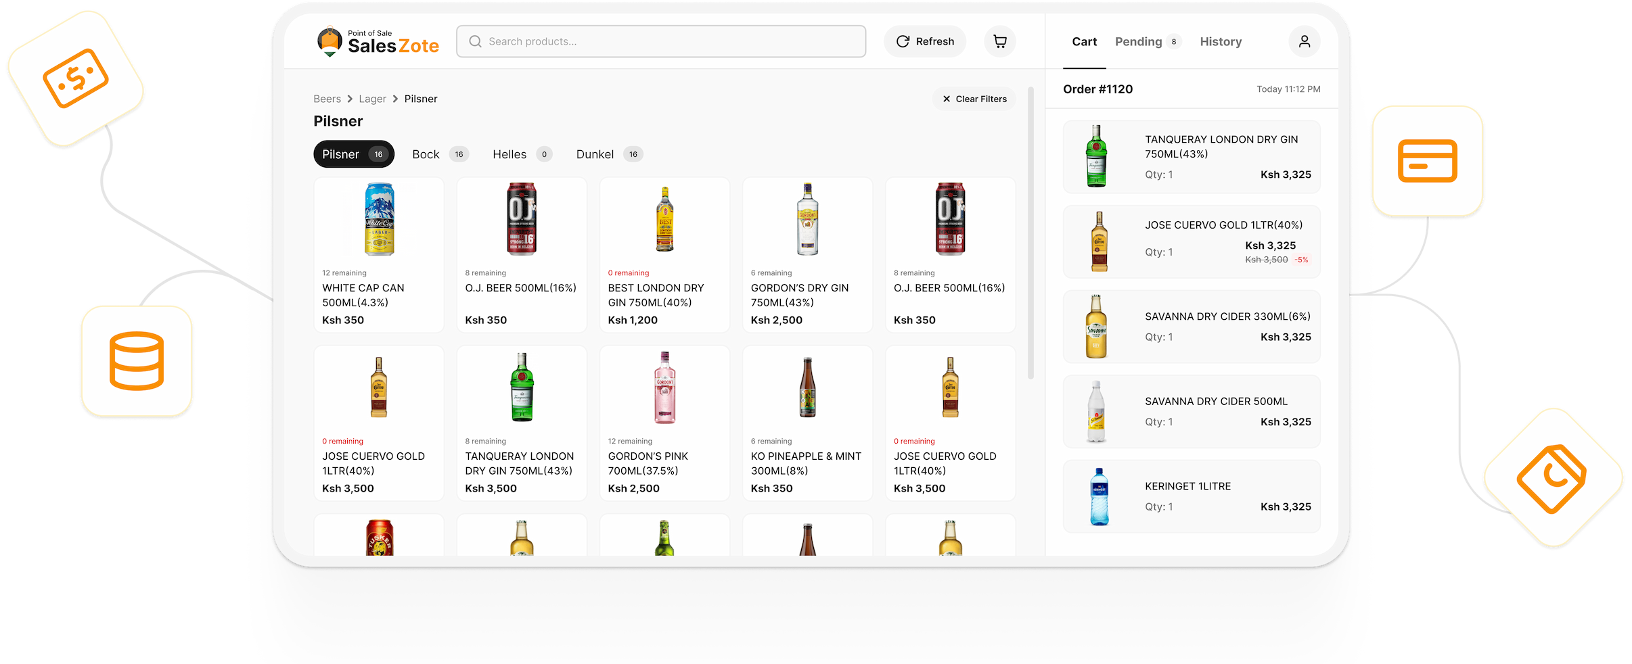Click the red Tusker can thumbnail
This screenshot has height=664, width=1632.
[380, 538]
